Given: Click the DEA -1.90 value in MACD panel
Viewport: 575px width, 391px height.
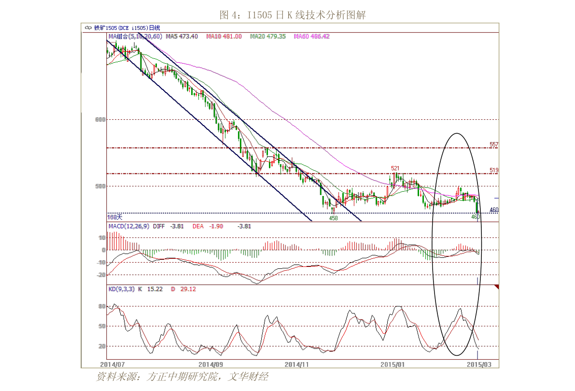Looking at the screenshot, I should click(x=207, y=226).
